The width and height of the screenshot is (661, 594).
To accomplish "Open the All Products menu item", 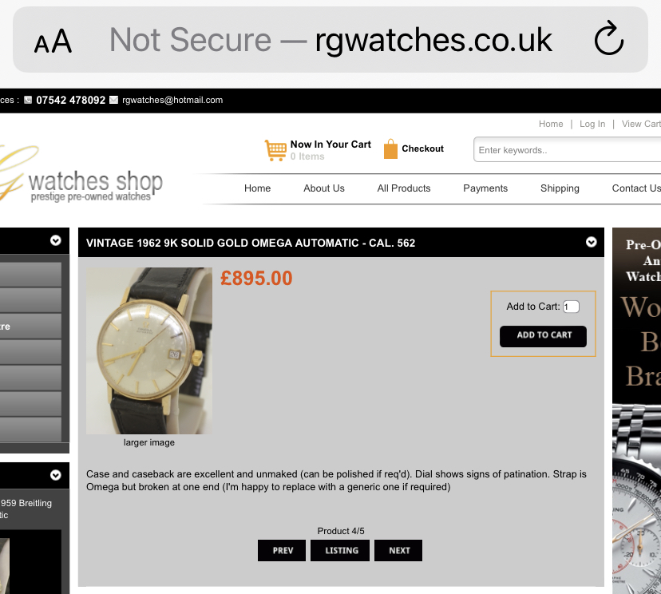I will click(404, 188).
